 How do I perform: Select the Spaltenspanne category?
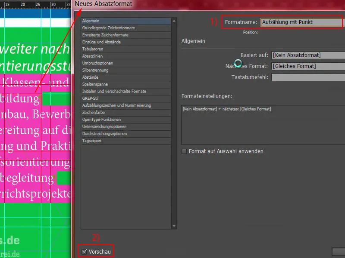[126, 84]
